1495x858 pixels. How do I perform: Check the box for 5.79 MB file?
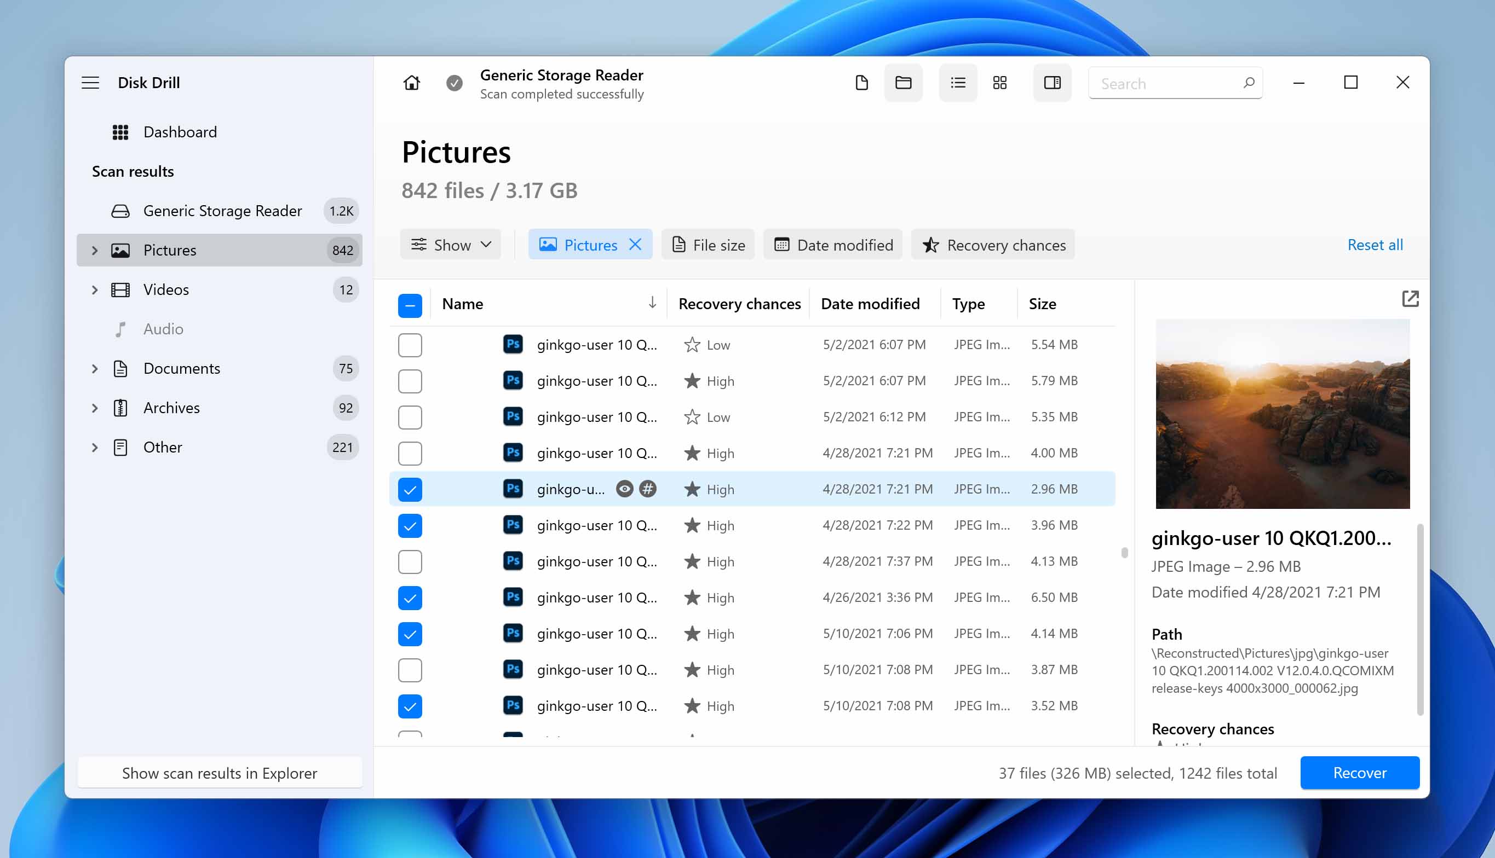pos(410,381)
